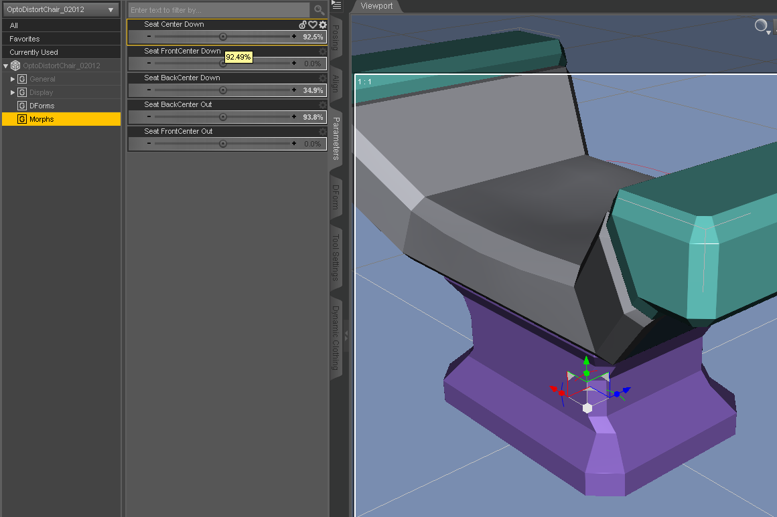777x517 pixels.
Task: Collapse the OptoDistortChair_02012 tree node
Action: click(x=6, y=66)
